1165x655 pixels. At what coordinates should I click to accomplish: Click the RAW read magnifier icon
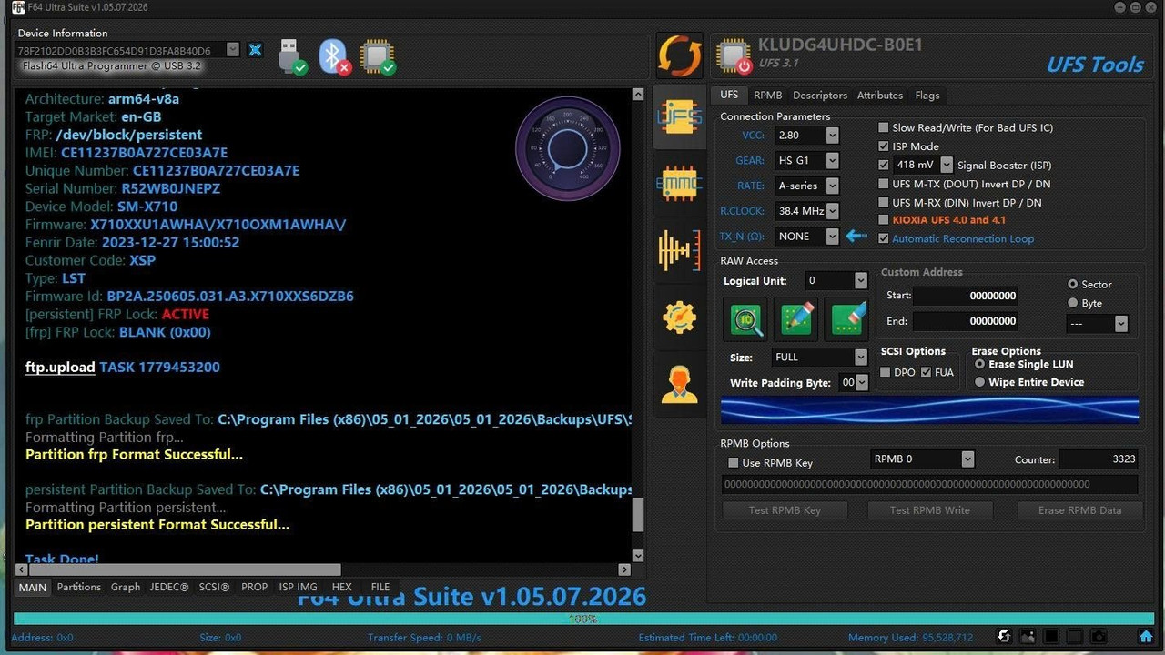tap(747, 319)
